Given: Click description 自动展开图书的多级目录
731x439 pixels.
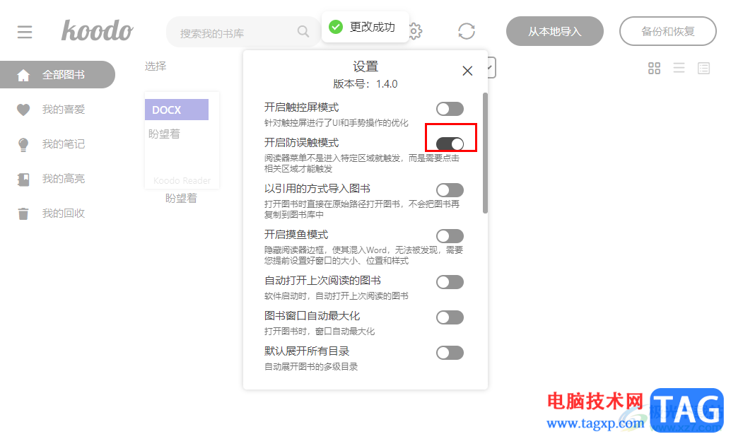Looking at the screenshot, I should pyautogui.click(x=311, y=367).
